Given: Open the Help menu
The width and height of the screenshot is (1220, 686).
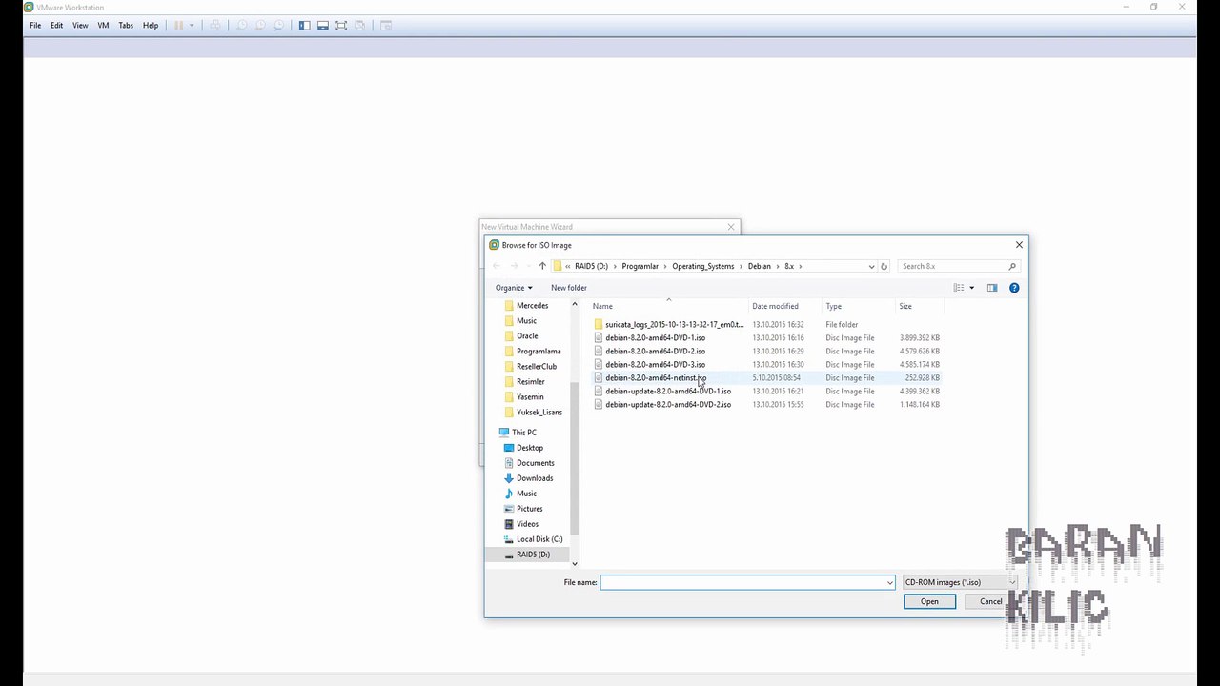Looking at the screenshot, I should [151, 26].
